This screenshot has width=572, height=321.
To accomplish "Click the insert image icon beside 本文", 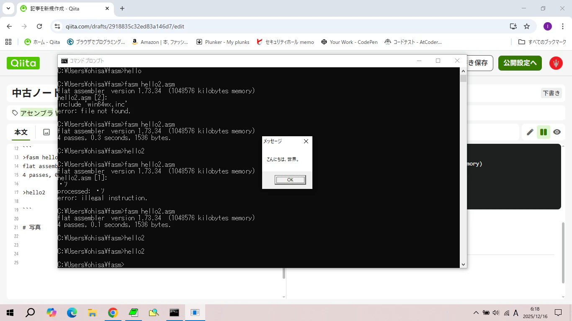I will (46, 132).
